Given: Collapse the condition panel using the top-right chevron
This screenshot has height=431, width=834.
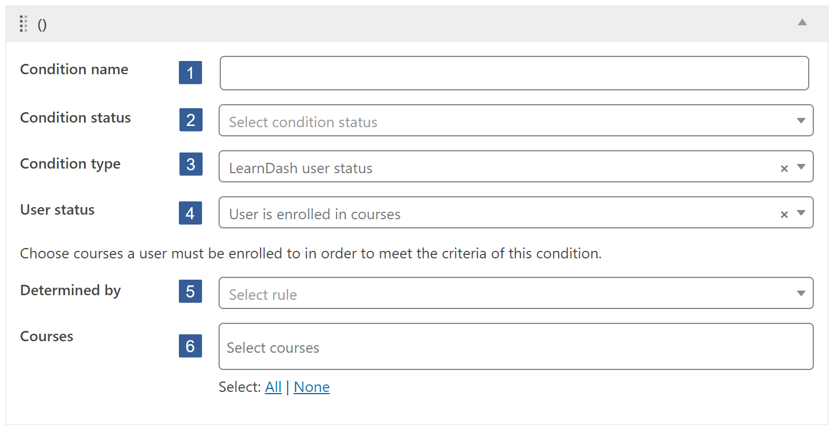Looking at the screenshot, I should (802, 23).
